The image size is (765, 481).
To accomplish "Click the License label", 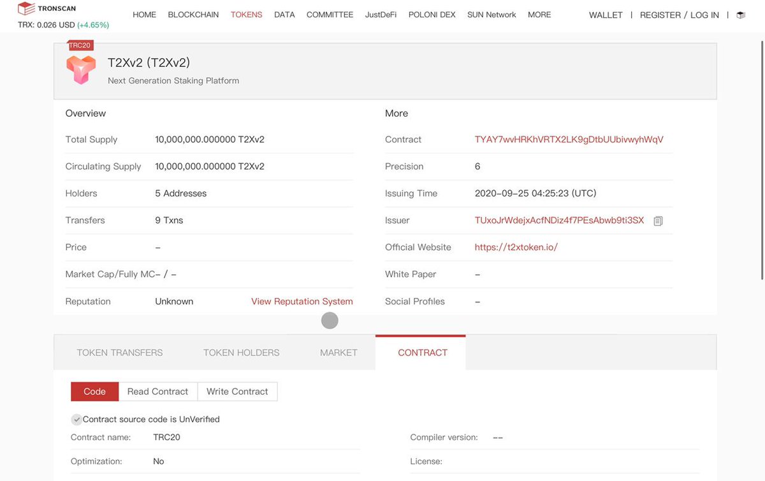I will 426,461.
